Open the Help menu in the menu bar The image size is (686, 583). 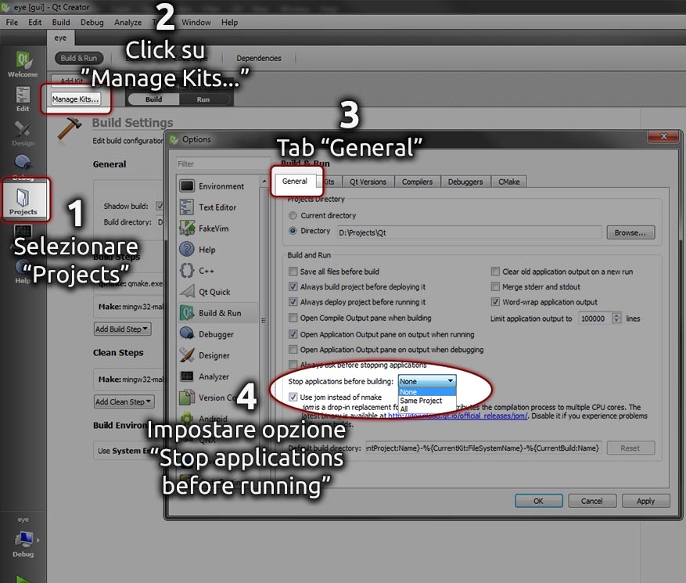229,23
